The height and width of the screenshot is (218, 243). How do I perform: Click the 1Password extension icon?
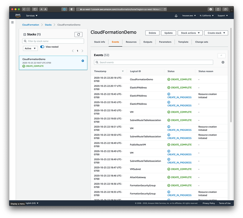(x=64, y=9)
